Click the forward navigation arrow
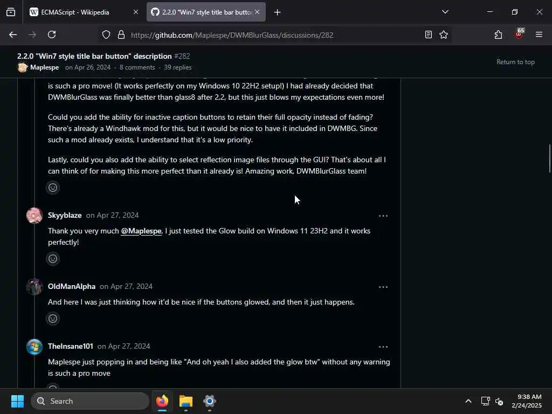The image size is (552, 414). coord(32,35)
